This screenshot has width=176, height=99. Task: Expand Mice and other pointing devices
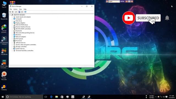coord(12,33)
